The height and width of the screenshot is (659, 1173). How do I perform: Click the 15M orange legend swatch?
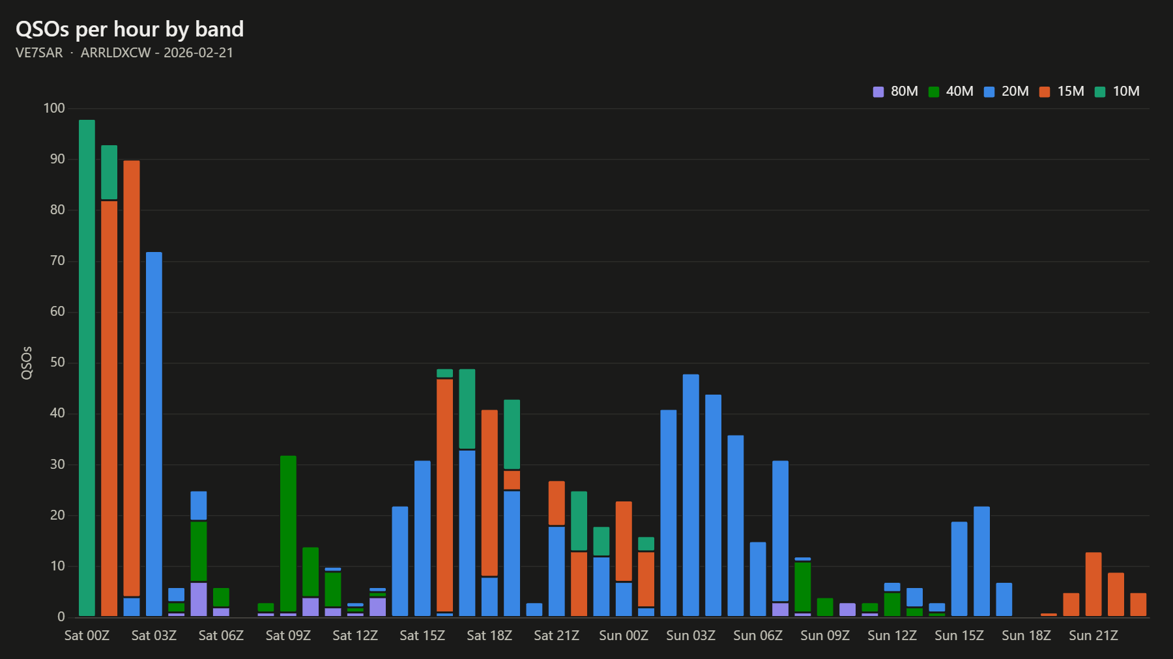coord(1045,92)
